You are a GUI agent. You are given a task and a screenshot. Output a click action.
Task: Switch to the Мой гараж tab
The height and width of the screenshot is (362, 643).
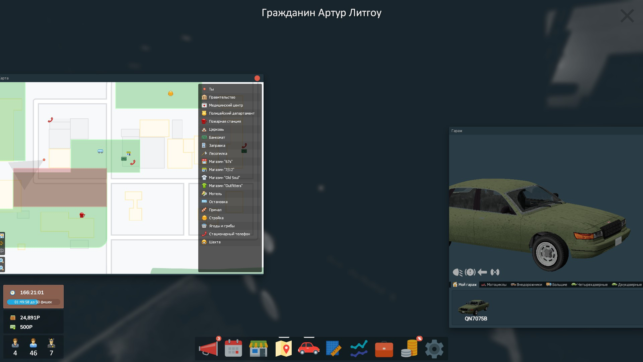(x=465, y=285)
